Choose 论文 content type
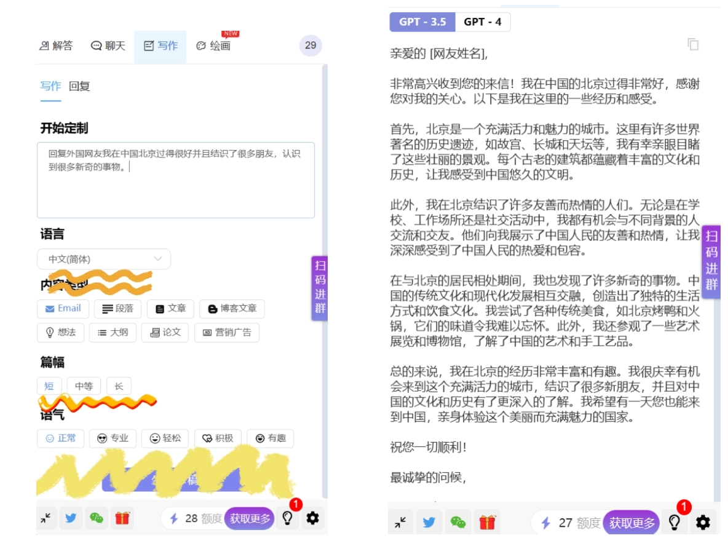The height and width of the screenshot is (546, 728). pos(165,333)
